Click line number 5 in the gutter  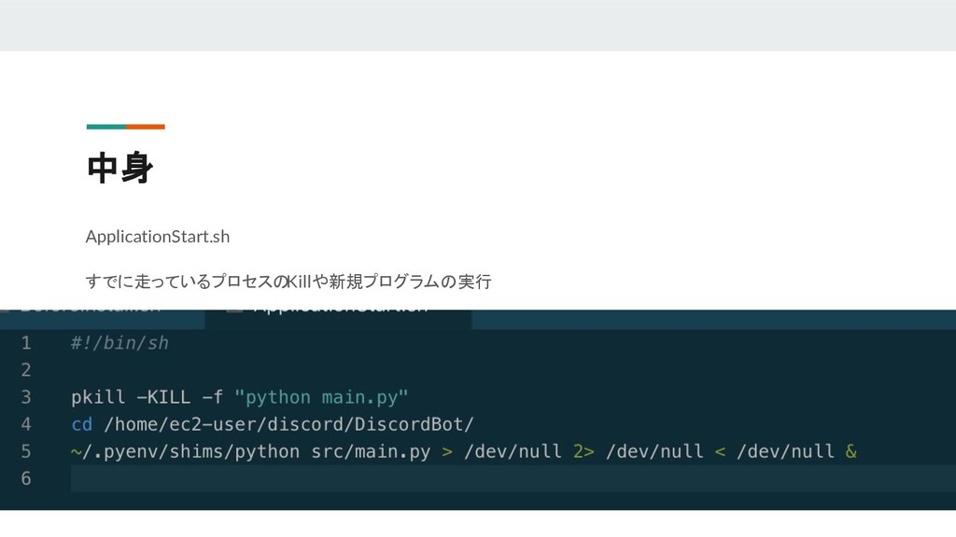(25, 451)
